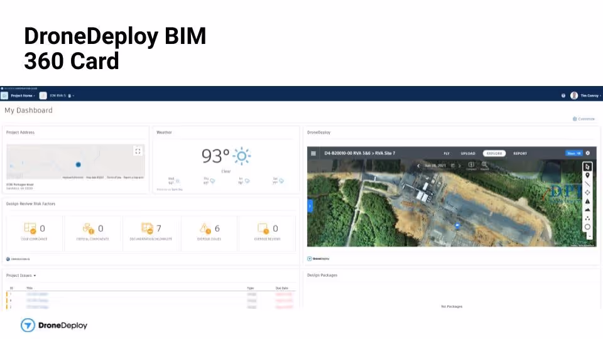603x339 pixels.
Task: Click the Compare maps icon
Action: (x=471, y=166)
